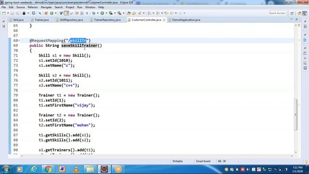Click the monitor toolbar icon
Image resolution: width=309 pixels, height=174 pixels.
point(33,13)
